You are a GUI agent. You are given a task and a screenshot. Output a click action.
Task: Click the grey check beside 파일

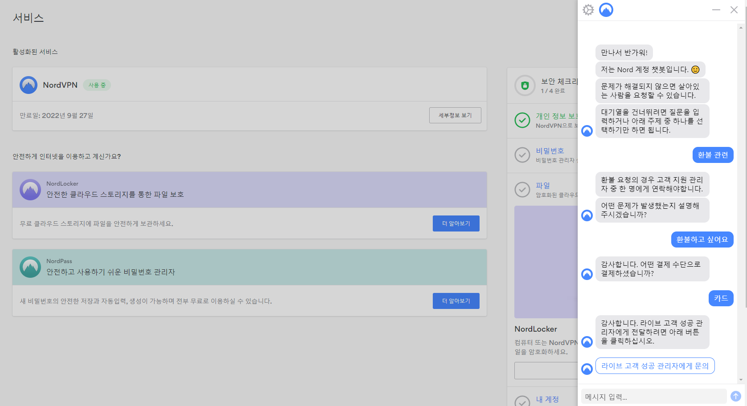522,190
